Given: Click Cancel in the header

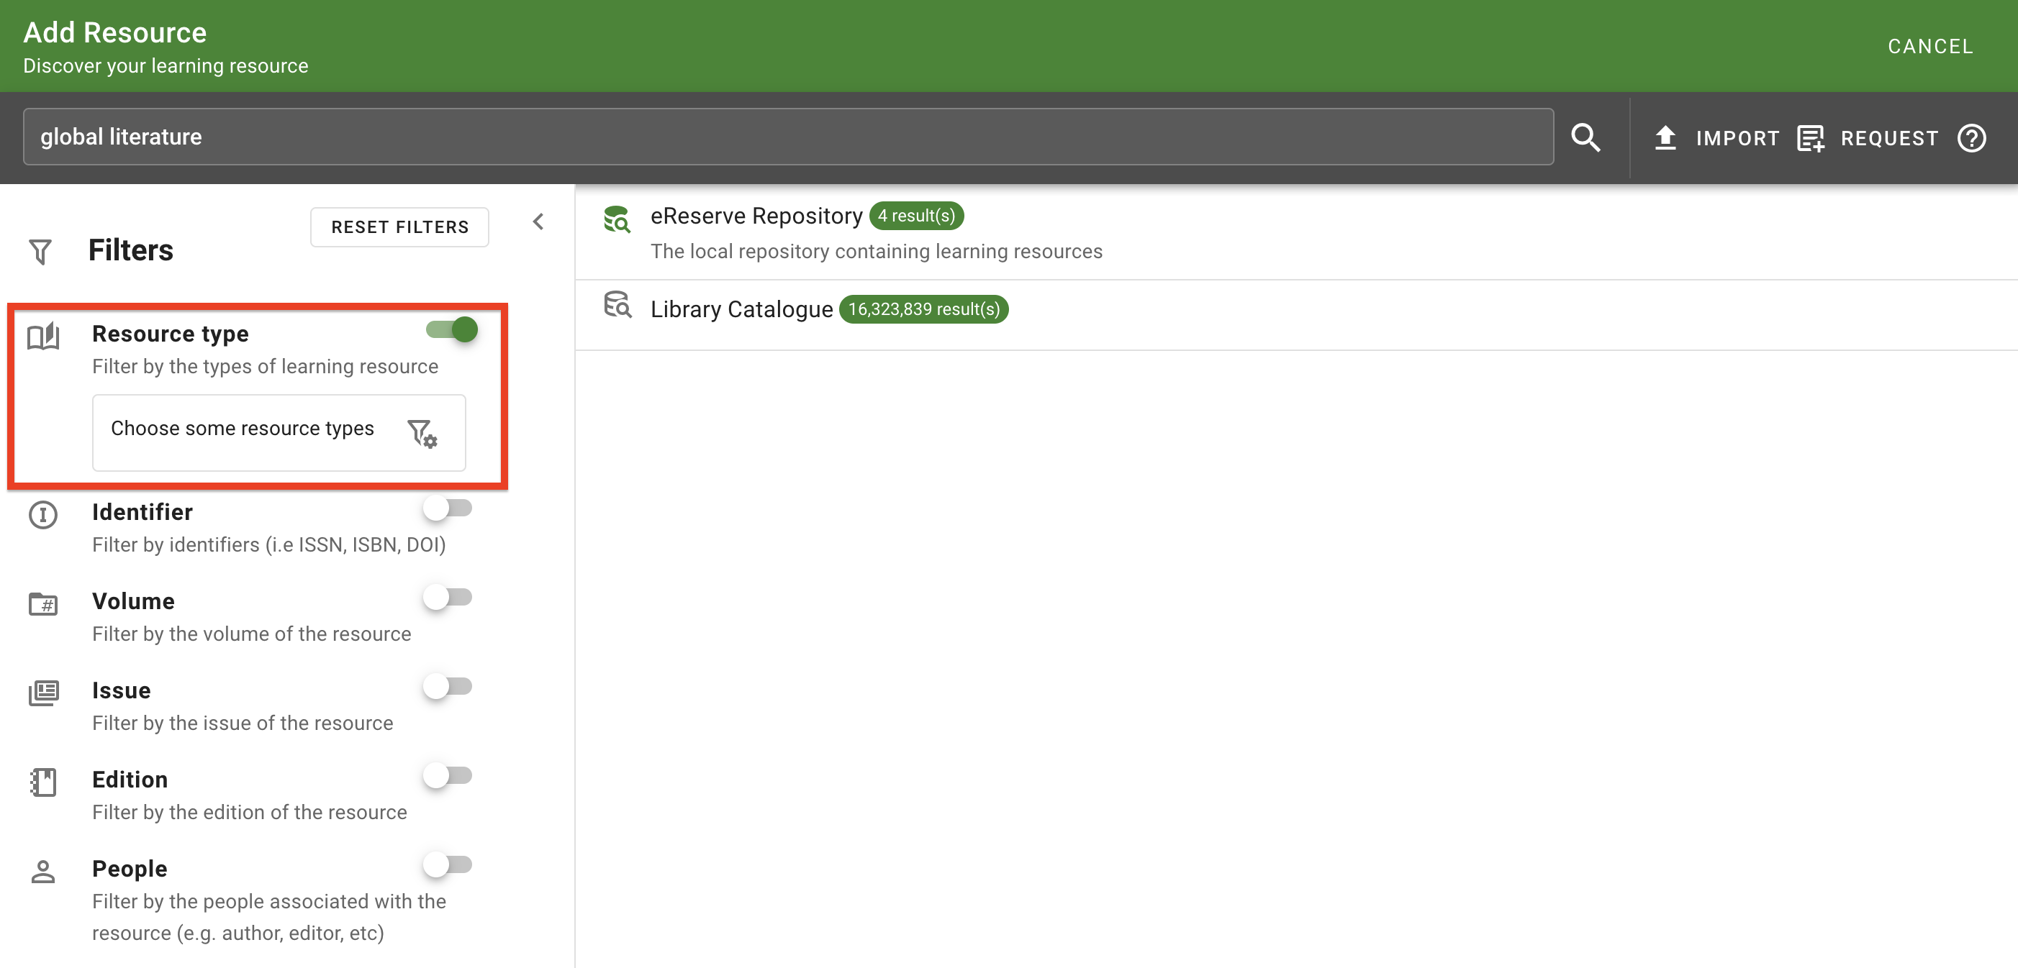Looking at the screenshot, I should [x=1929, y=46].
